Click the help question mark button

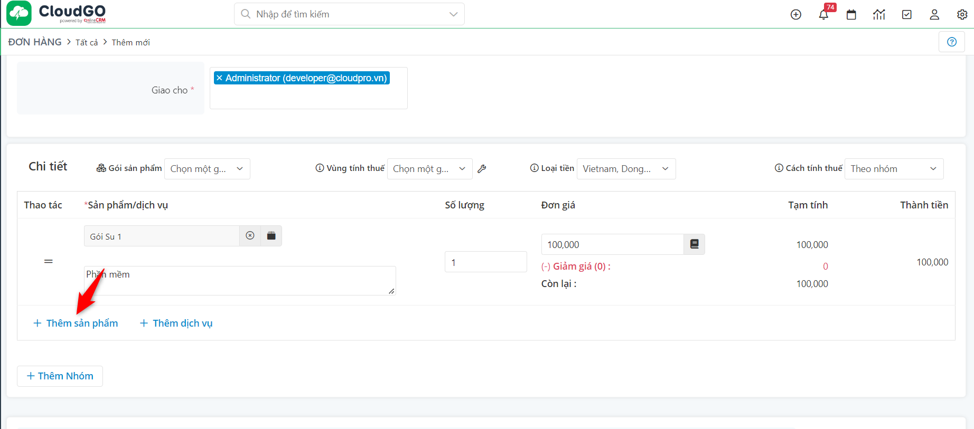pos(952,42)
